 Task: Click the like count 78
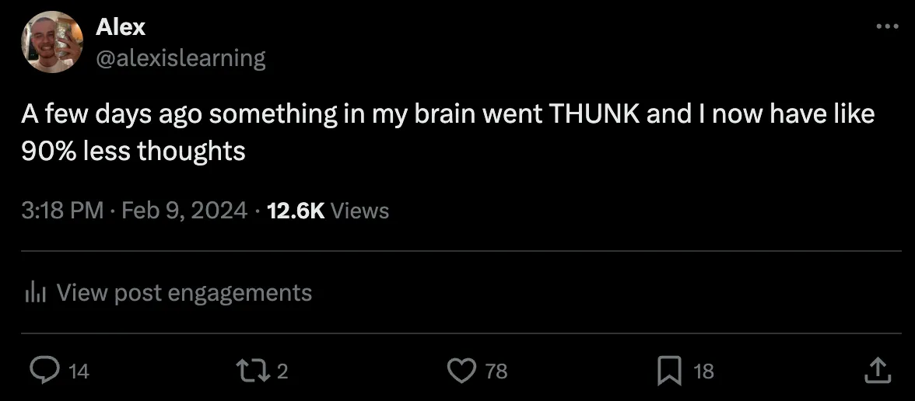point(496,371)
